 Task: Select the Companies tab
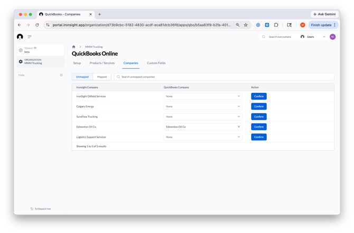pos(131,63)
